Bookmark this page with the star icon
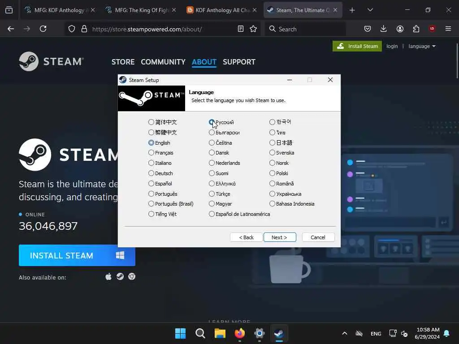The height and width of the screenshot is (344, 459). pyautogui.click(x=253, y=29)
